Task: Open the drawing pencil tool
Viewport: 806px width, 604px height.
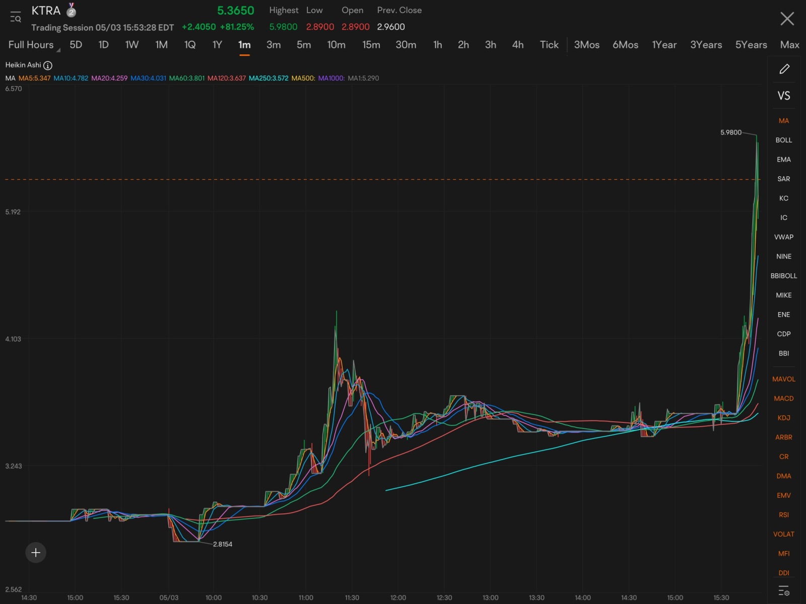Action: coord(784,69)
